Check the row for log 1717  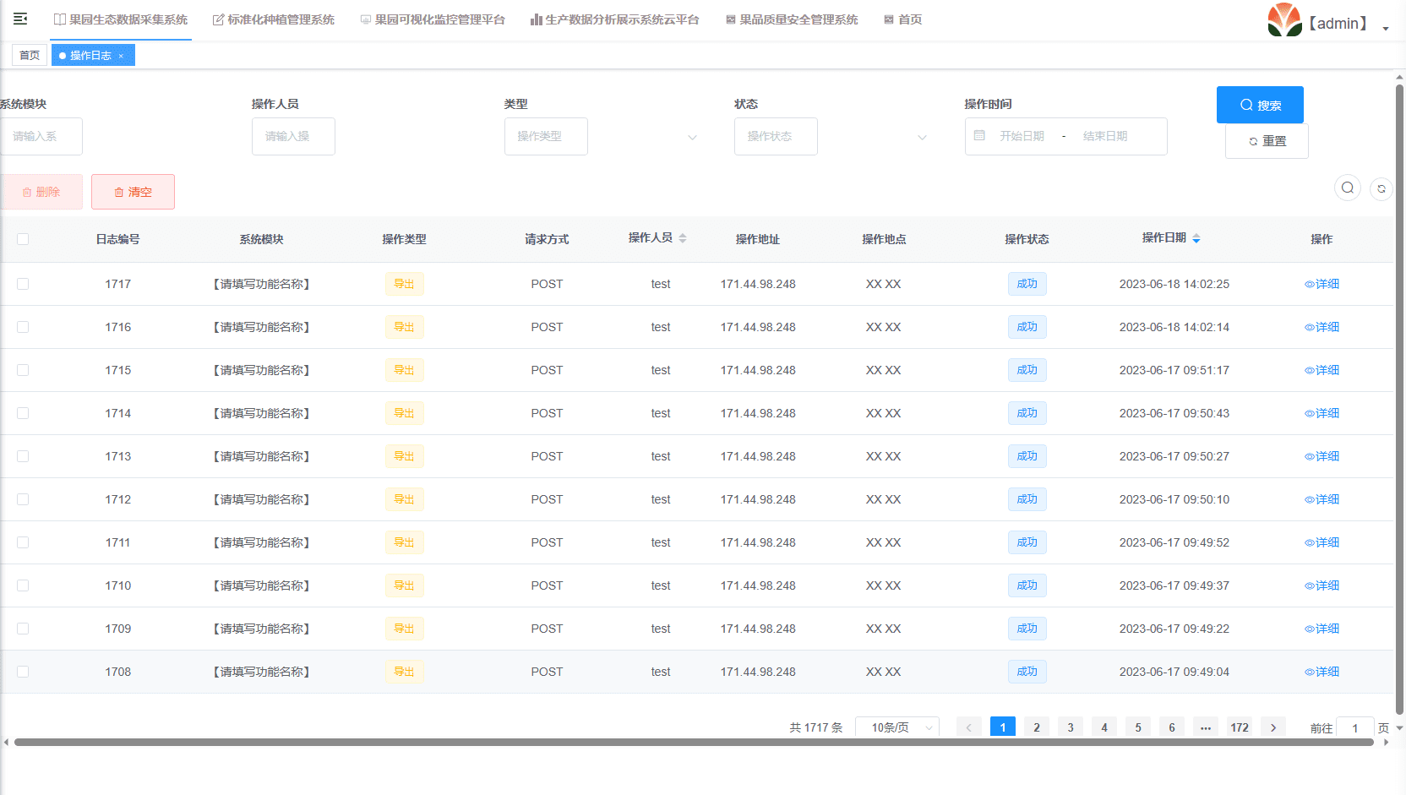tap(23, 284)
